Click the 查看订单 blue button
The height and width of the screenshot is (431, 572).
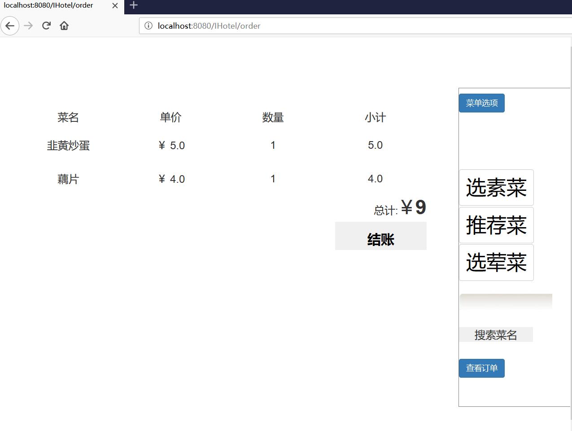pyautogui.click(x=481, y=368)
